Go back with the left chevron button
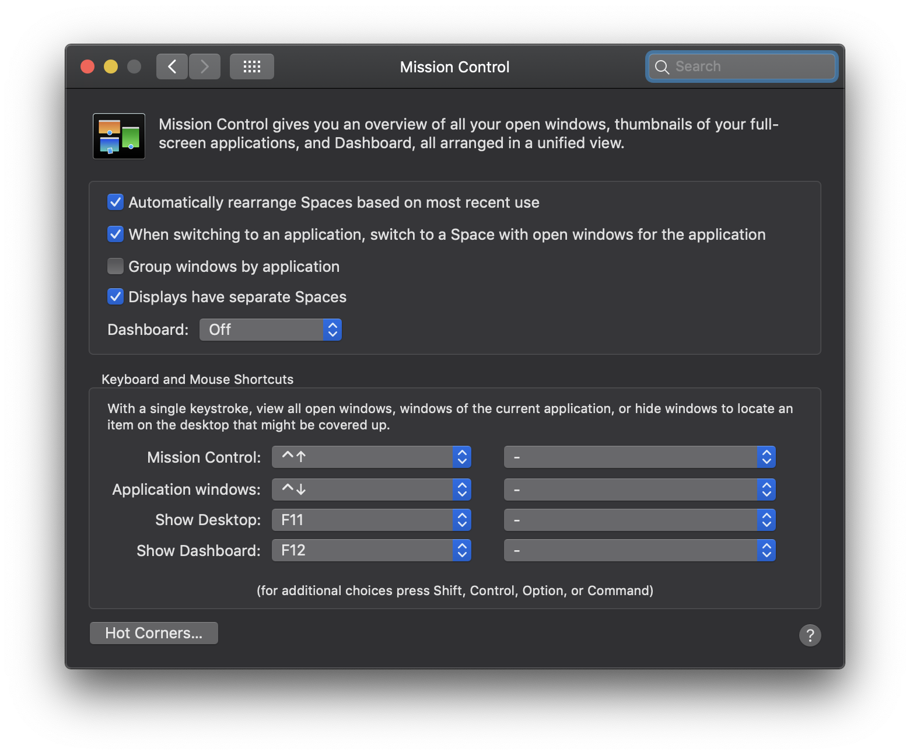910x755 pixels. pyautogui.click(x=172, y=67)
